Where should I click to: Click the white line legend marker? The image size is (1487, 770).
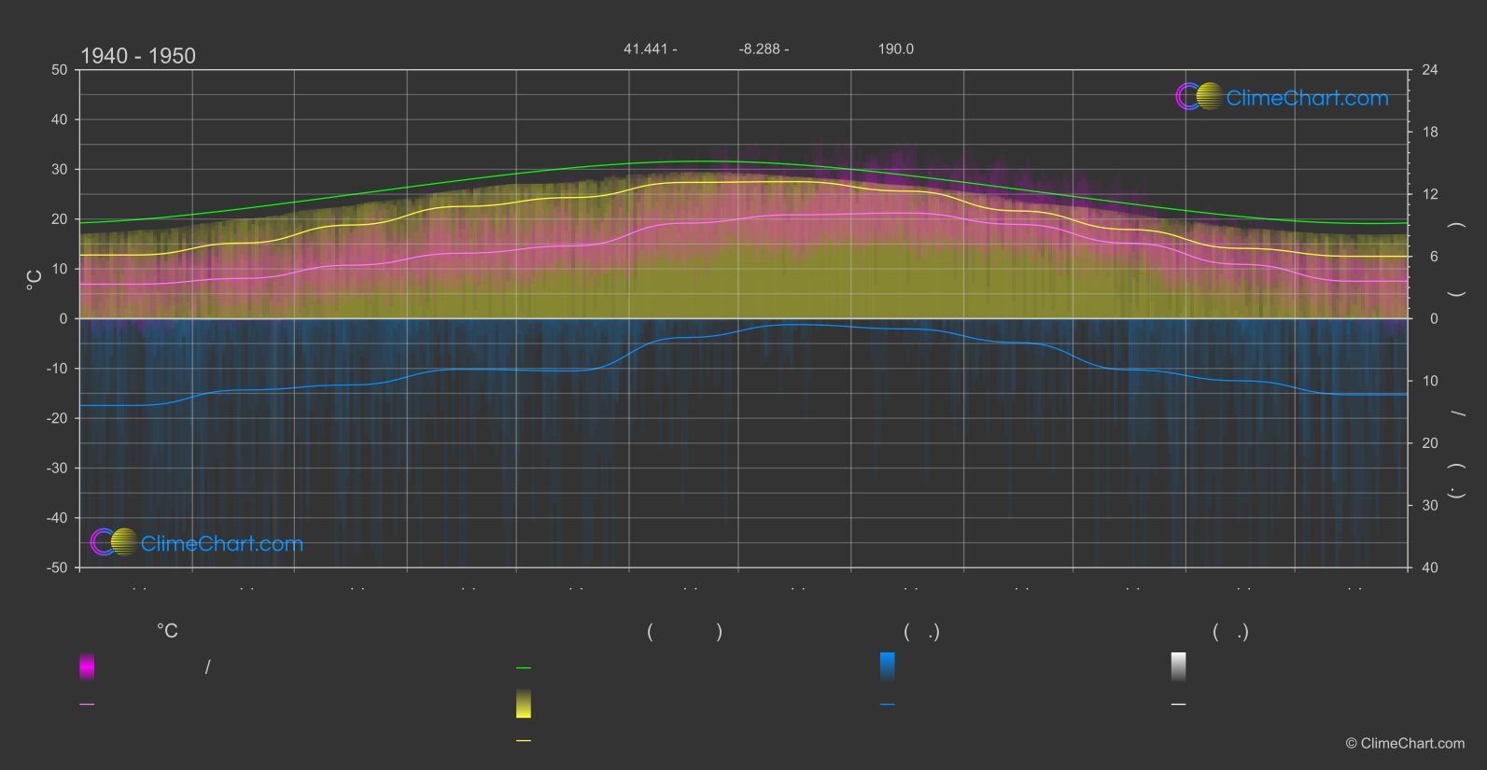[x=1179, y=705]
